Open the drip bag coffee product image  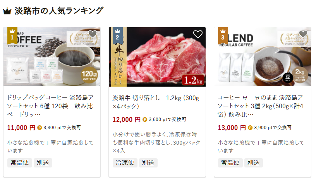pos(52,56)
